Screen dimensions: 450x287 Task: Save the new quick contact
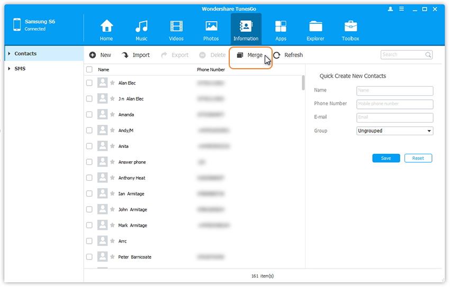point(386,158)
